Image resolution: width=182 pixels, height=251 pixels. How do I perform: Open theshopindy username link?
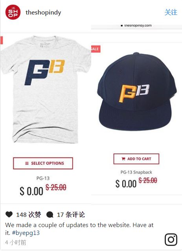click(43, 13)
